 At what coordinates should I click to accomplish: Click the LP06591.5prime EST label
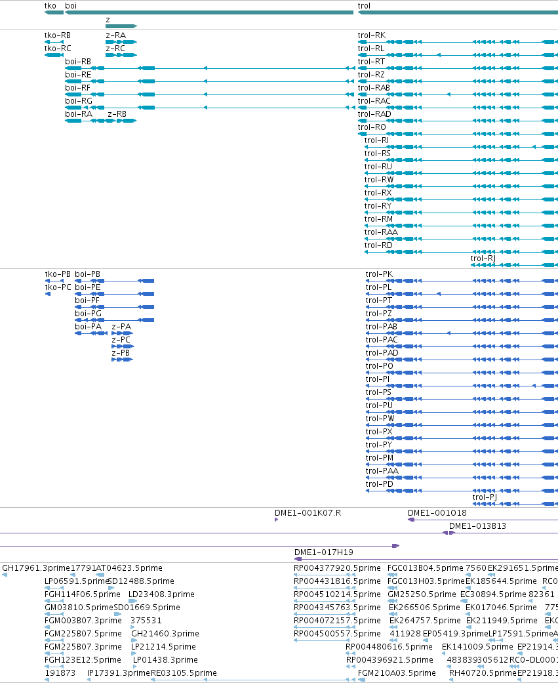(77, 581)
